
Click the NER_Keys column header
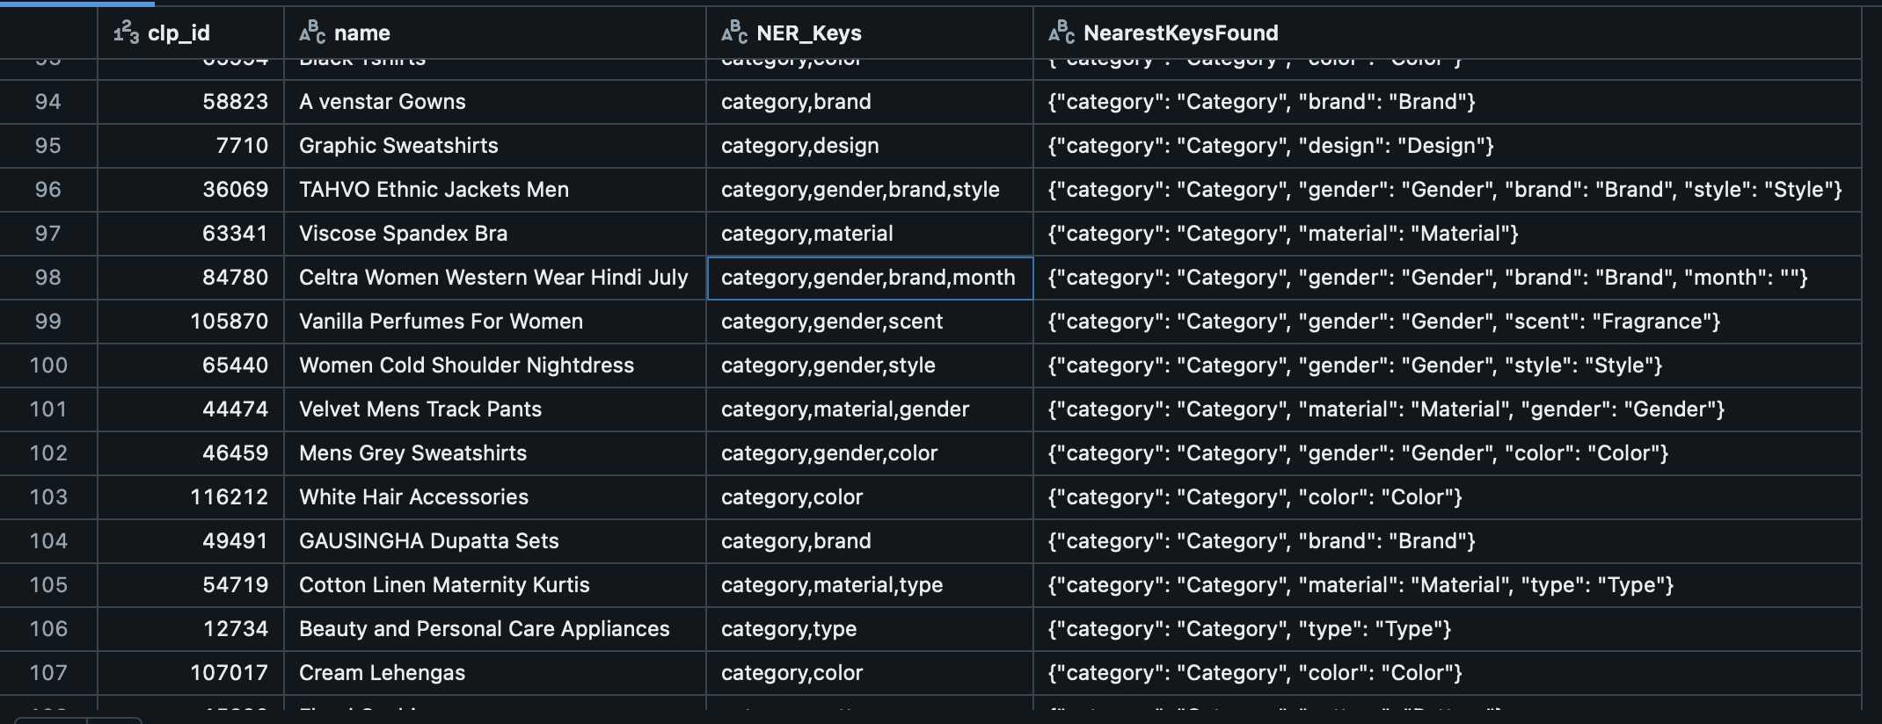[808, 33]
